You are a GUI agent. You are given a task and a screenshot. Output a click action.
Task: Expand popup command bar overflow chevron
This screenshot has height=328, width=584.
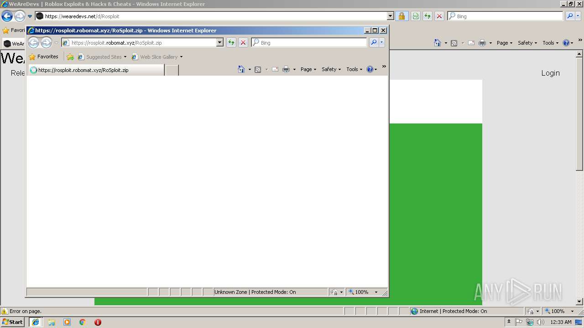384,67
